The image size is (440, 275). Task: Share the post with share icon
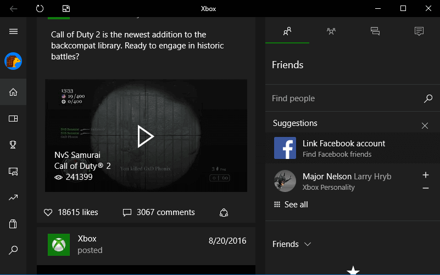coord(224,213)
